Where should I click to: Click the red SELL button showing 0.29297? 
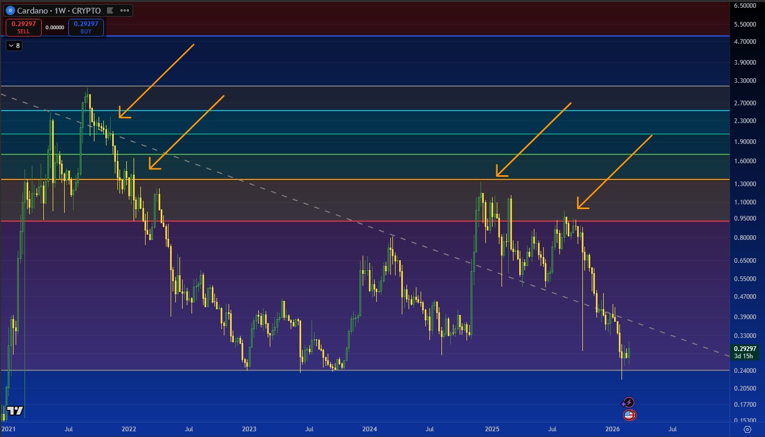pos(23,27)
